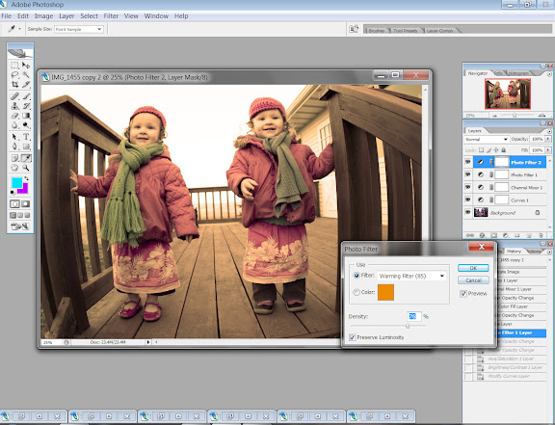Viewport: 555px width, 425px height.
Task: Open the Normal blend mode dropdown
Action: point(487,139)
